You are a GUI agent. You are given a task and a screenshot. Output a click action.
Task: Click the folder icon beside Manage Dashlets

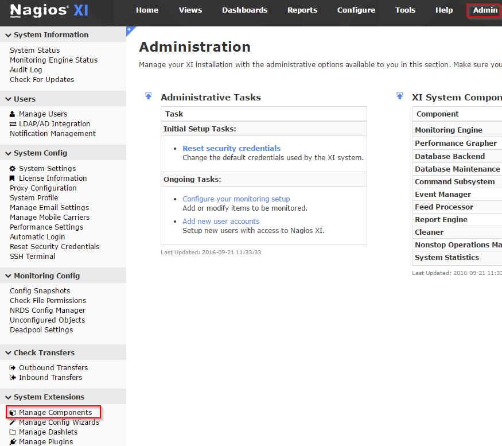click(13, 432)
